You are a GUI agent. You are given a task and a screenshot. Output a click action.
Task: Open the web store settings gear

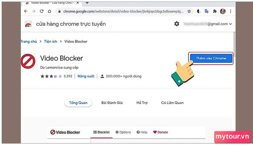click(177, 24)
